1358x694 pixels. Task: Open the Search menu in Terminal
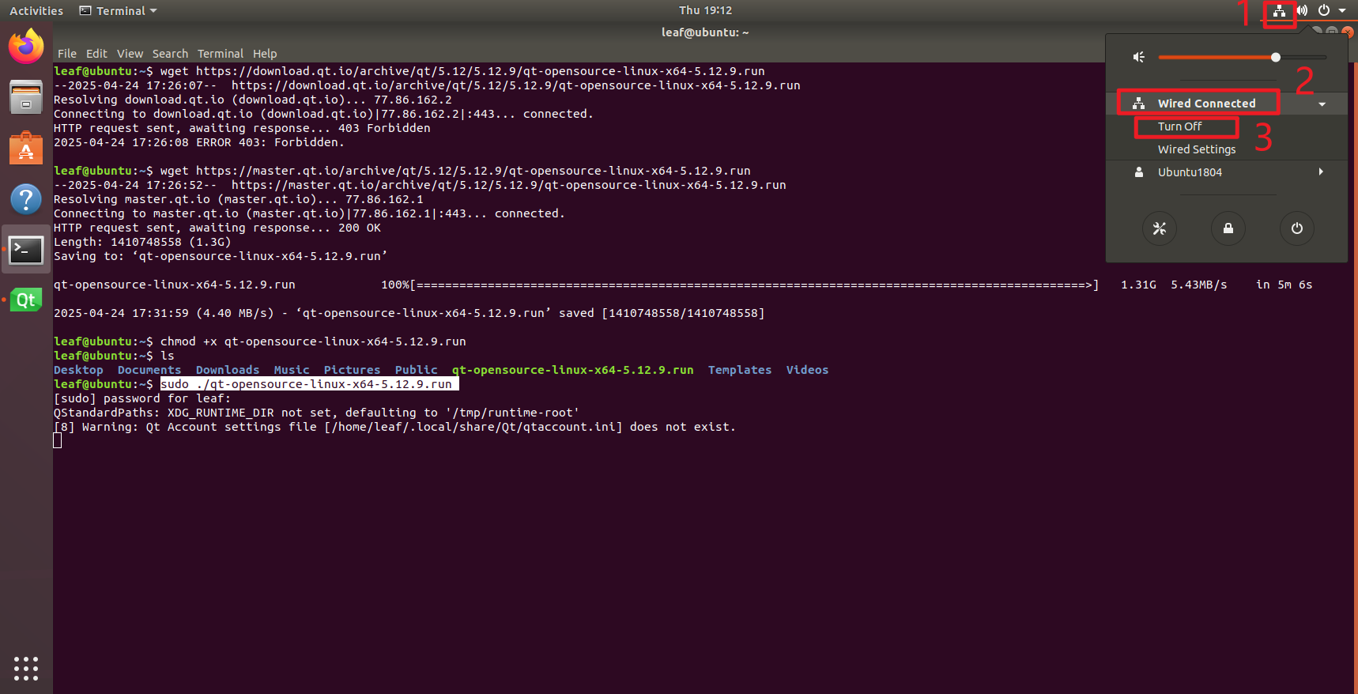coord(170,54)
